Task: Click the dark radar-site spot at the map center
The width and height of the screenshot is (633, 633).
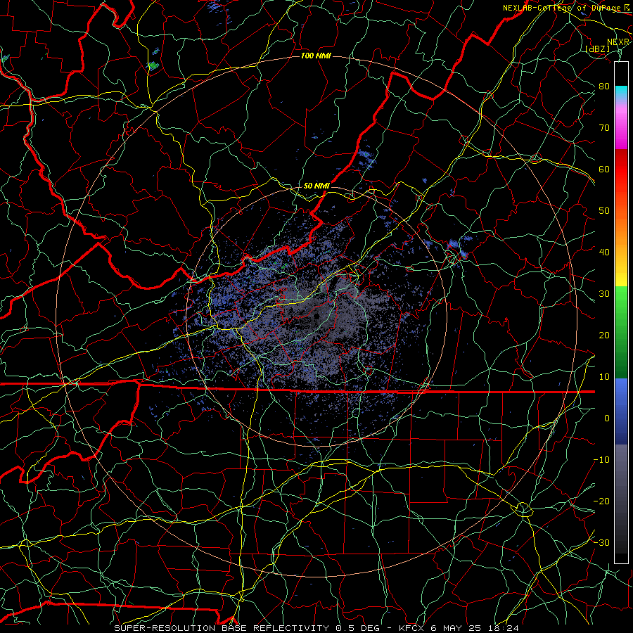Action: click(317, 316)
